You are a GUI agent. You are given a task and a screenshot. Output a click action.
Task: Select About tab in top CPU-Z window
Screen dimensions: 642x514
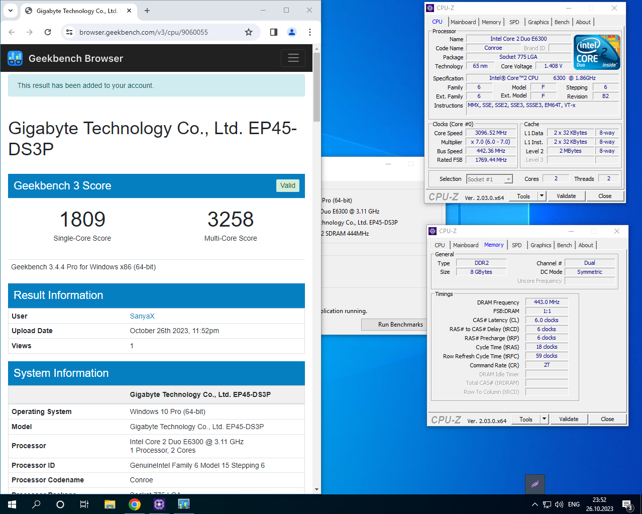click(583, 22)
